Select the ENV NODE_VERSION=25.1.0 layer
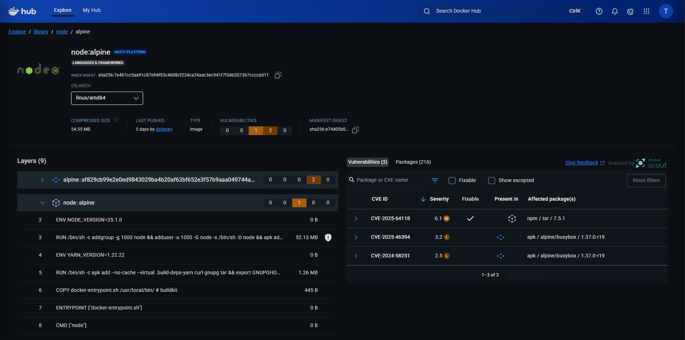Screen dimensions: 685x340 [x=178, y=220]
